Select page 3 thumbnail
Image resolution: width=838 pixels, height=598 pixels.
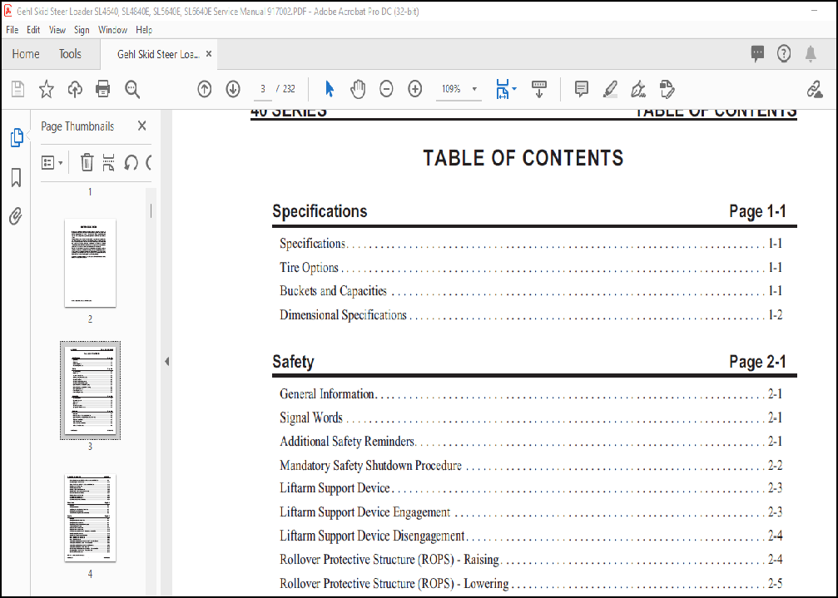[91, 390]
